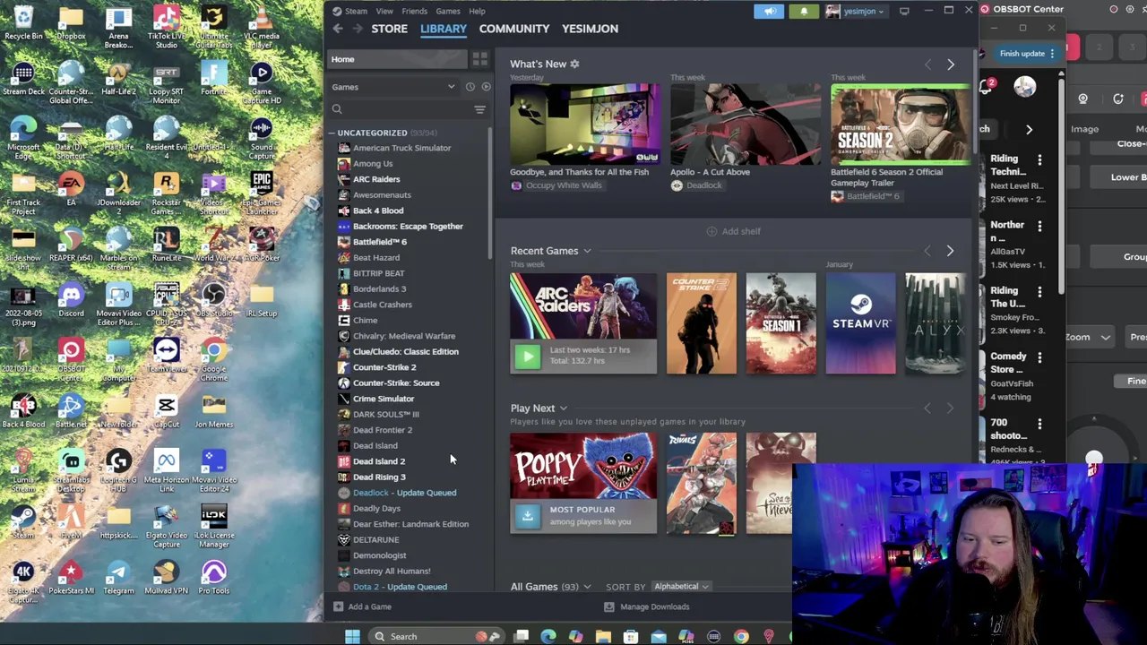Show next What's New items arrow
This screenshot has width=1147, height=645.
951,64
